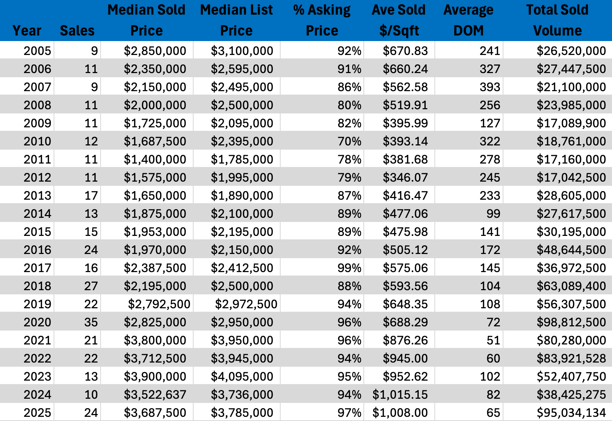Select the Ave Sold $/Sqft header
Viewport: 612px width, 421px height.
pos(399,20)
